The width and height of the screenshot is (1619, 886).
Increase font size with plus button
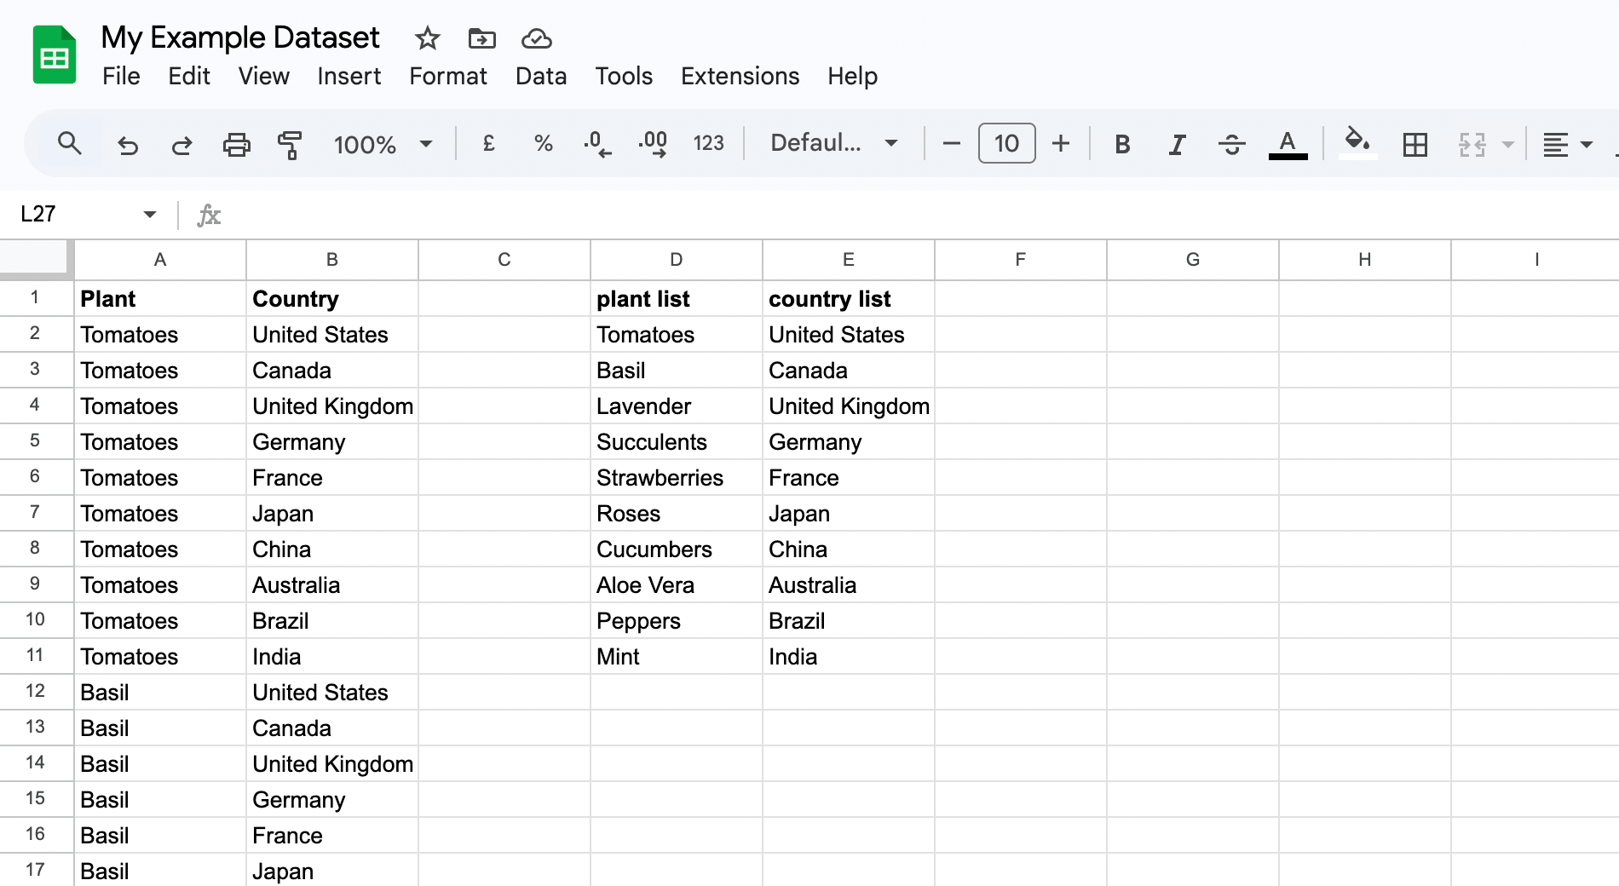(1060, 143)
